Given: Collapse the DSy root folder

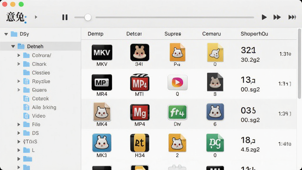Looking at the screenshot, I should (6, 34).
